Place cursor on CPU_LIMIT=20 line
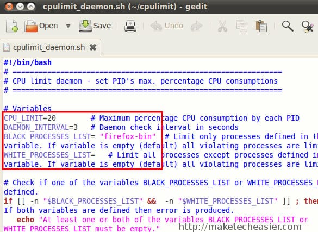 (30, 118)
